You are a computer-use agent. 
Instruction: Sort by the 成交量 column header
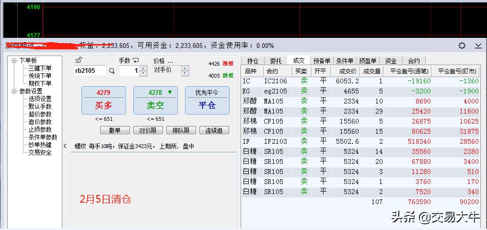point(371,71)
